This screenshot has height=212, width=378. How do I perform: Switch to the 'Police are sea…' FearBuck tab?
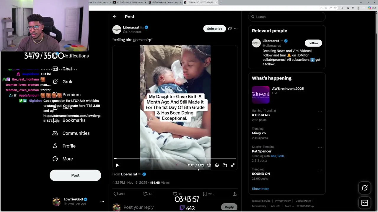pos(131,2)
